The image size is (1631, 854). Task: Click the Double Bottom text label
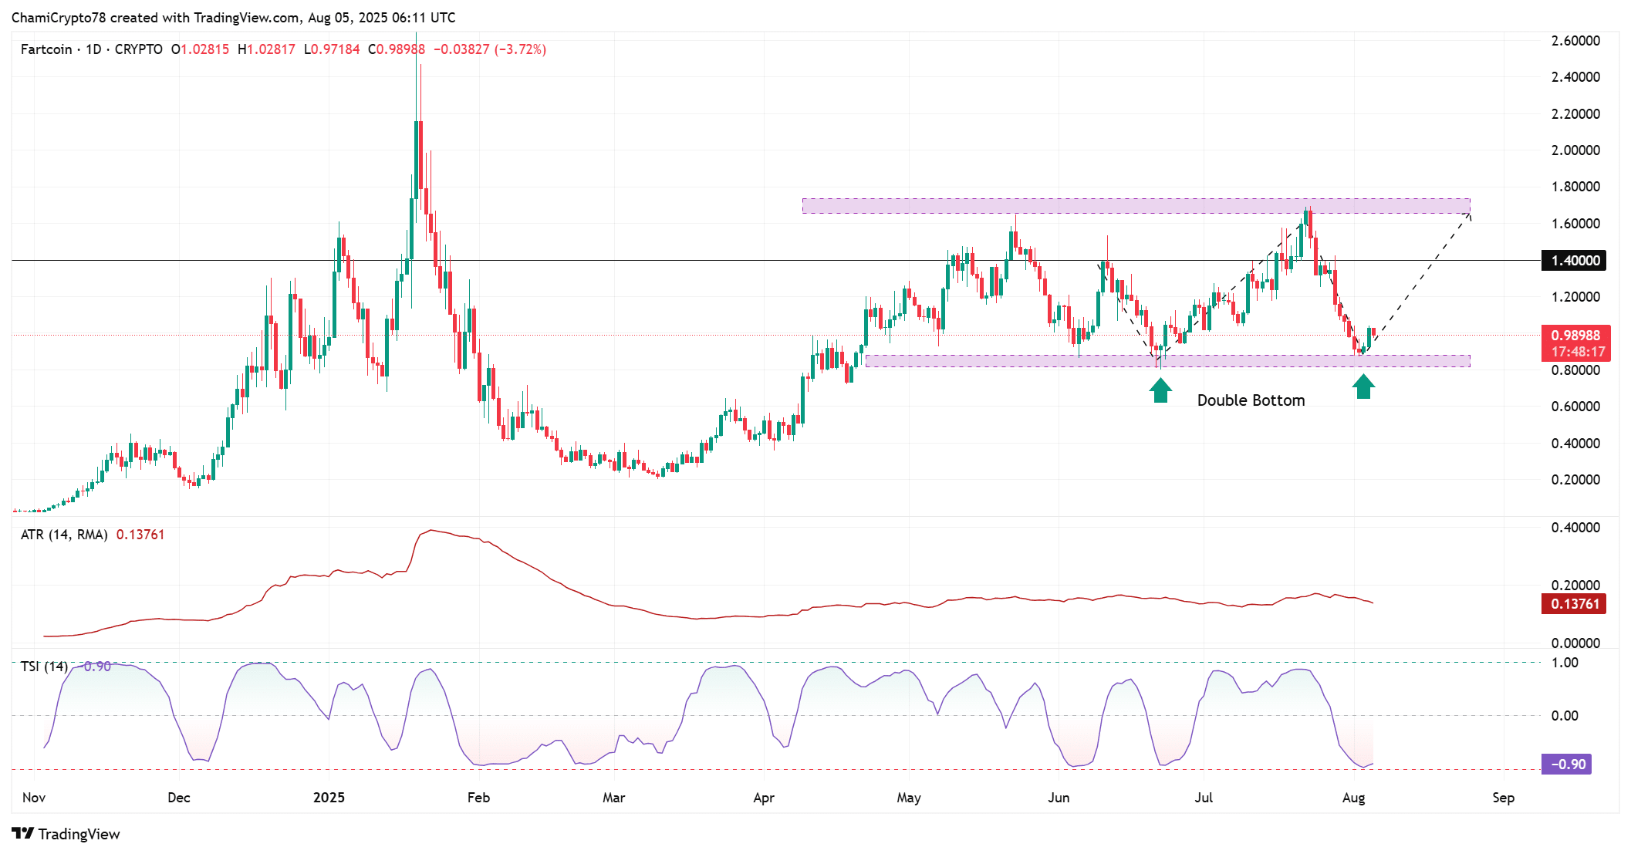pos(1251,400)
